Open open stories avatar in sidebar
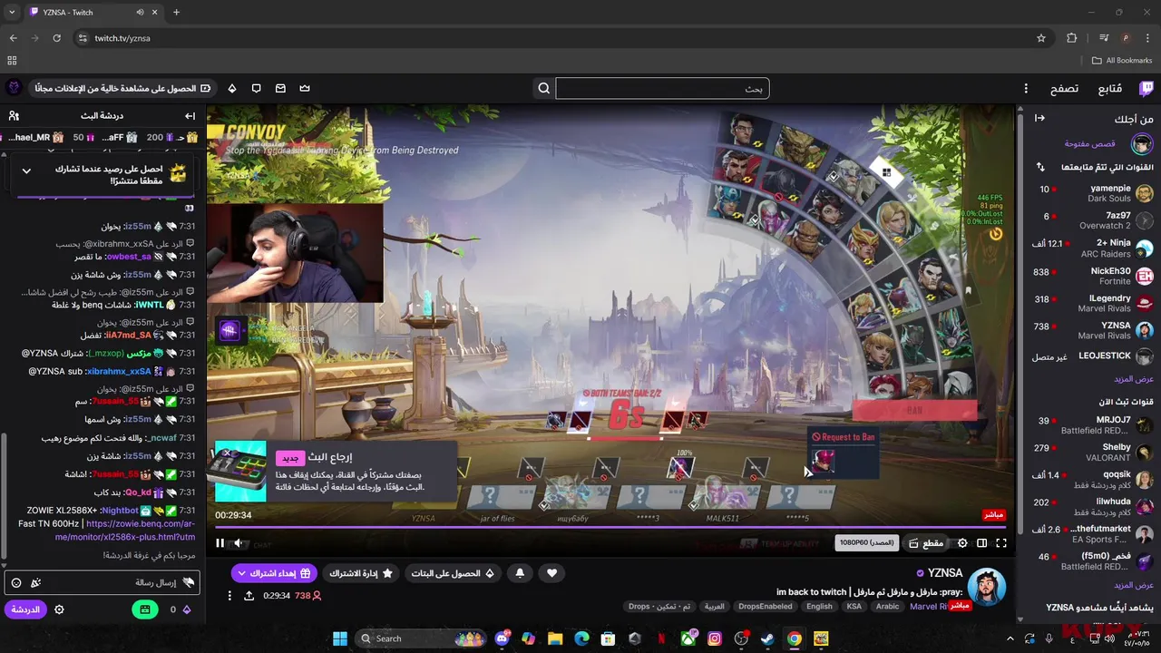1161x653 pixels. (x=1143, y=144)
